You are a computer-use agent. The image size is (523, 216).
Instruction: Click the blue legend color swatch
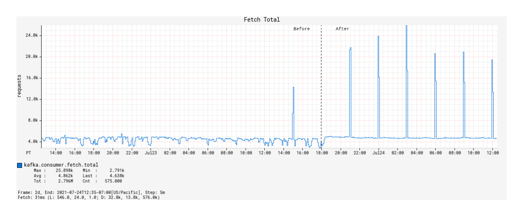coord(20,165)
